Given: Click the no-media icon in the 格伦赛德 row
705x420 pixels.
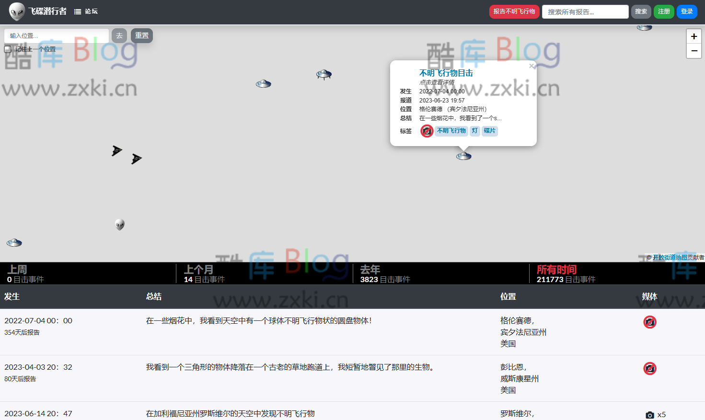Looking at the screenshot, I should click(650, 322).
